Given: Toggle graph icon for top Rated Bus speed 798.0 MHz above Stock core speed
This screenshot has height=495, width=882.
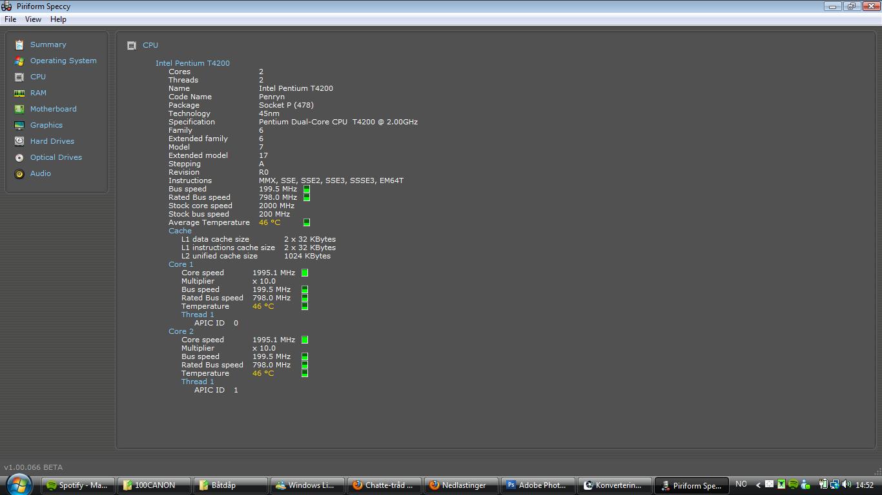Looking at the screenshot, I should (307, 197).
